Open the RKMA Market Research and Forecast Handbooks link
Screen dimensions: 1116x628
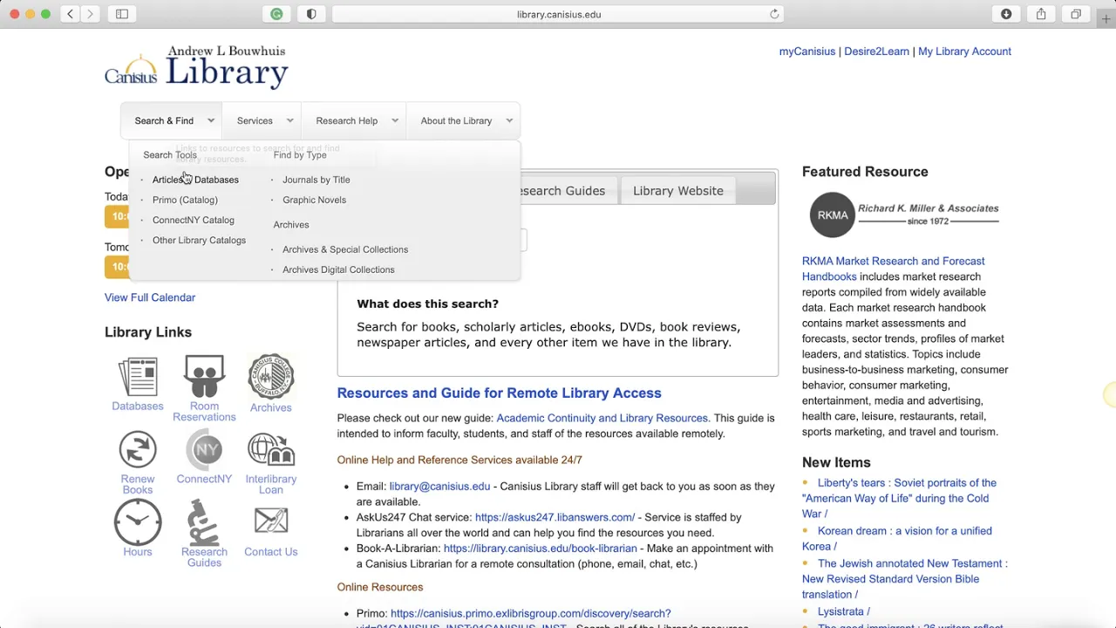tap(893, 269)
